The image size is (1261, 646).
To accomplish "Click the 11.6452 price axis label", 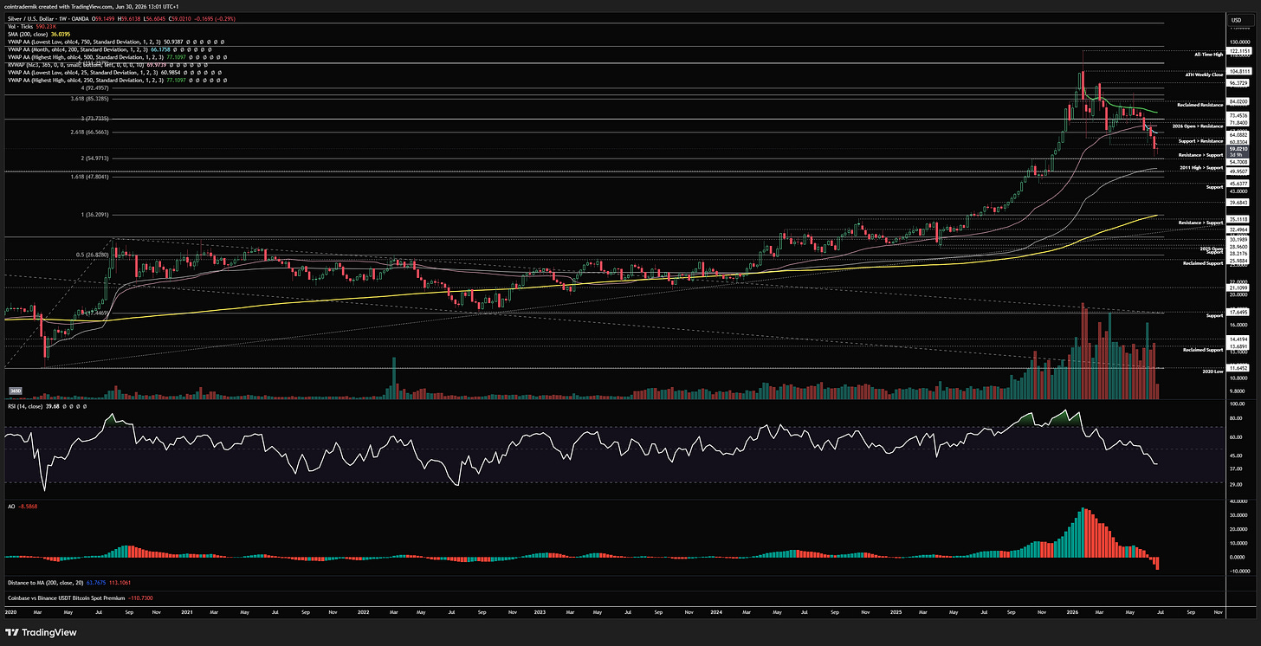I will click(1238, 368).
